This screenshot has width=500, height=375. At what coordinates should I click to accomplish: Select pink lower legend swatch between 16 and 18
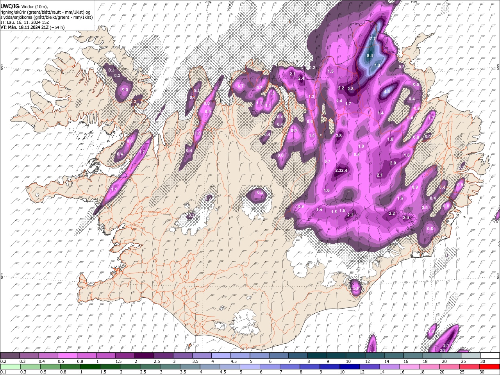pos(410,366)
